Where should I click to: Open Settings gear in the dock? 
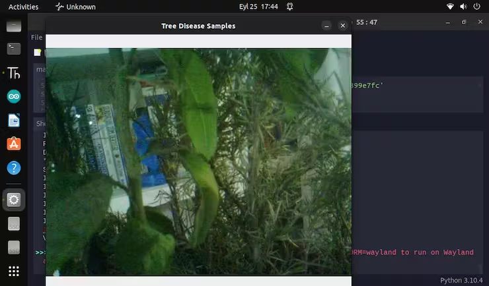(14, 200)
